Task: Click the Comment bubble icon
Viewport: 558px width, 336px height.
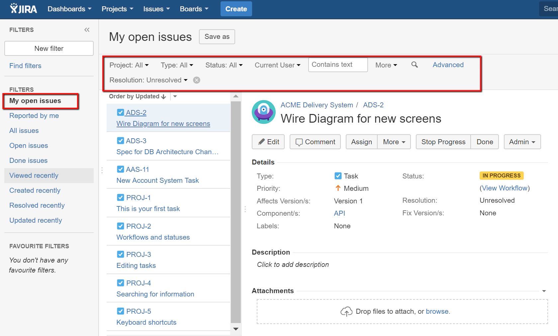Action: [299, 142]
